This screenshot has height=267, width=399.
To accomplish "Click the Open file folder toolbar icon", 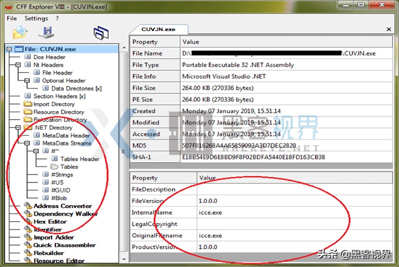I will [x=20, y=32].
